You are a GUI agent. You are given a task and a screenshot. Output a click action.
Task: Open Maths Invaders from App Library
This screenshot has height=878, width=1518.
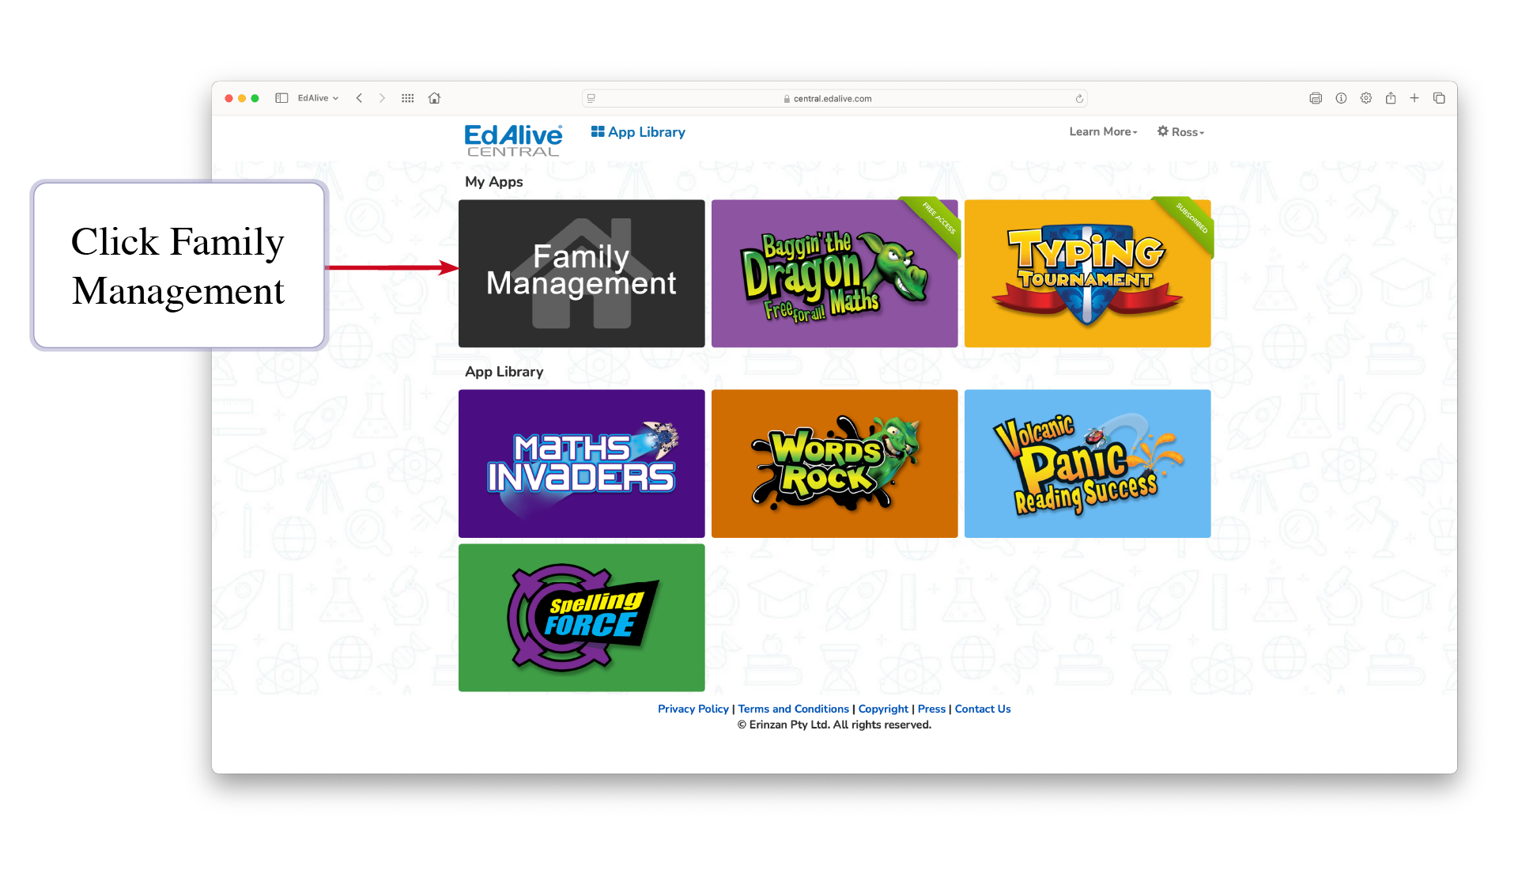tap(581, 464)
